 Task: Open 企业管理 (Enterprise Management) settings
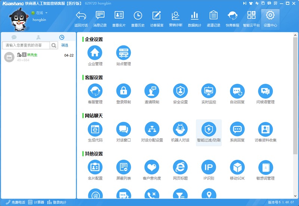pos(95,53)
